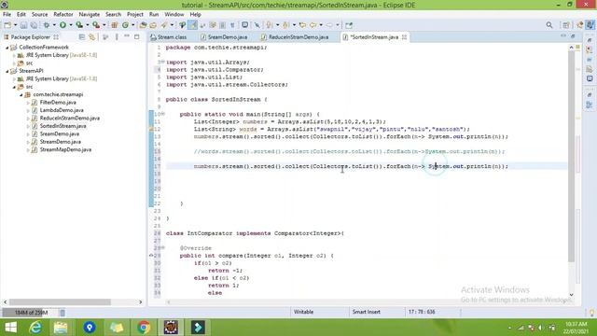The width and height of the screenshot is (597, 336).
Task: Open Google Chrome from the taskbar
Action: coord(144,328)
